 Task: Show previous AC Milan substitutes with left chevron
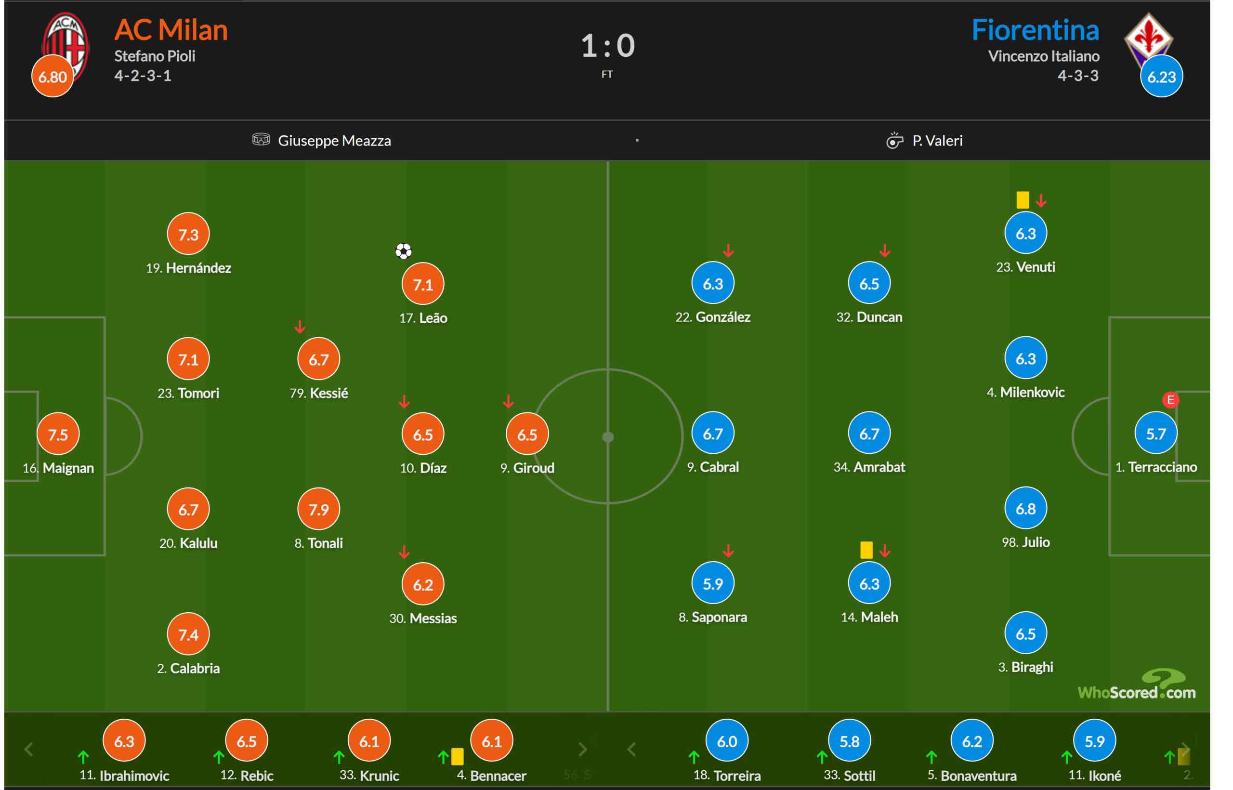point(29,750)
